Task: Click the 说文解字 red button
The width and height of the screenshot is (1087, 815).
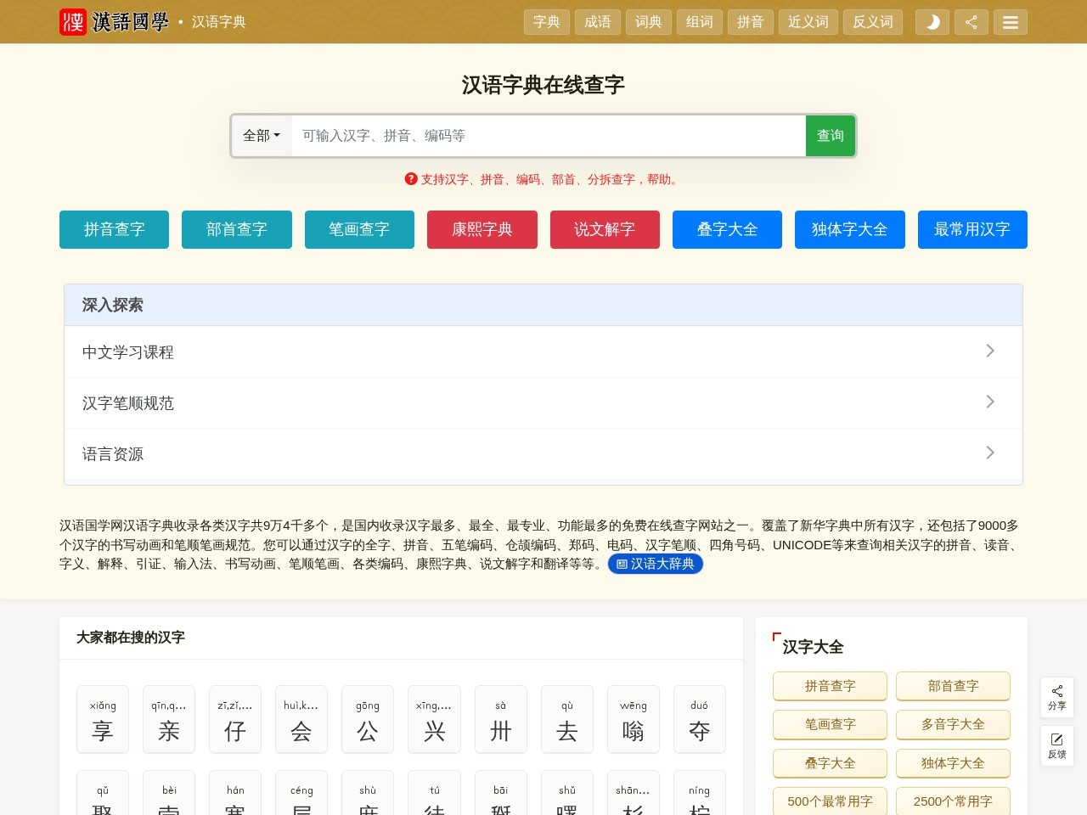Action: point(605,229)
